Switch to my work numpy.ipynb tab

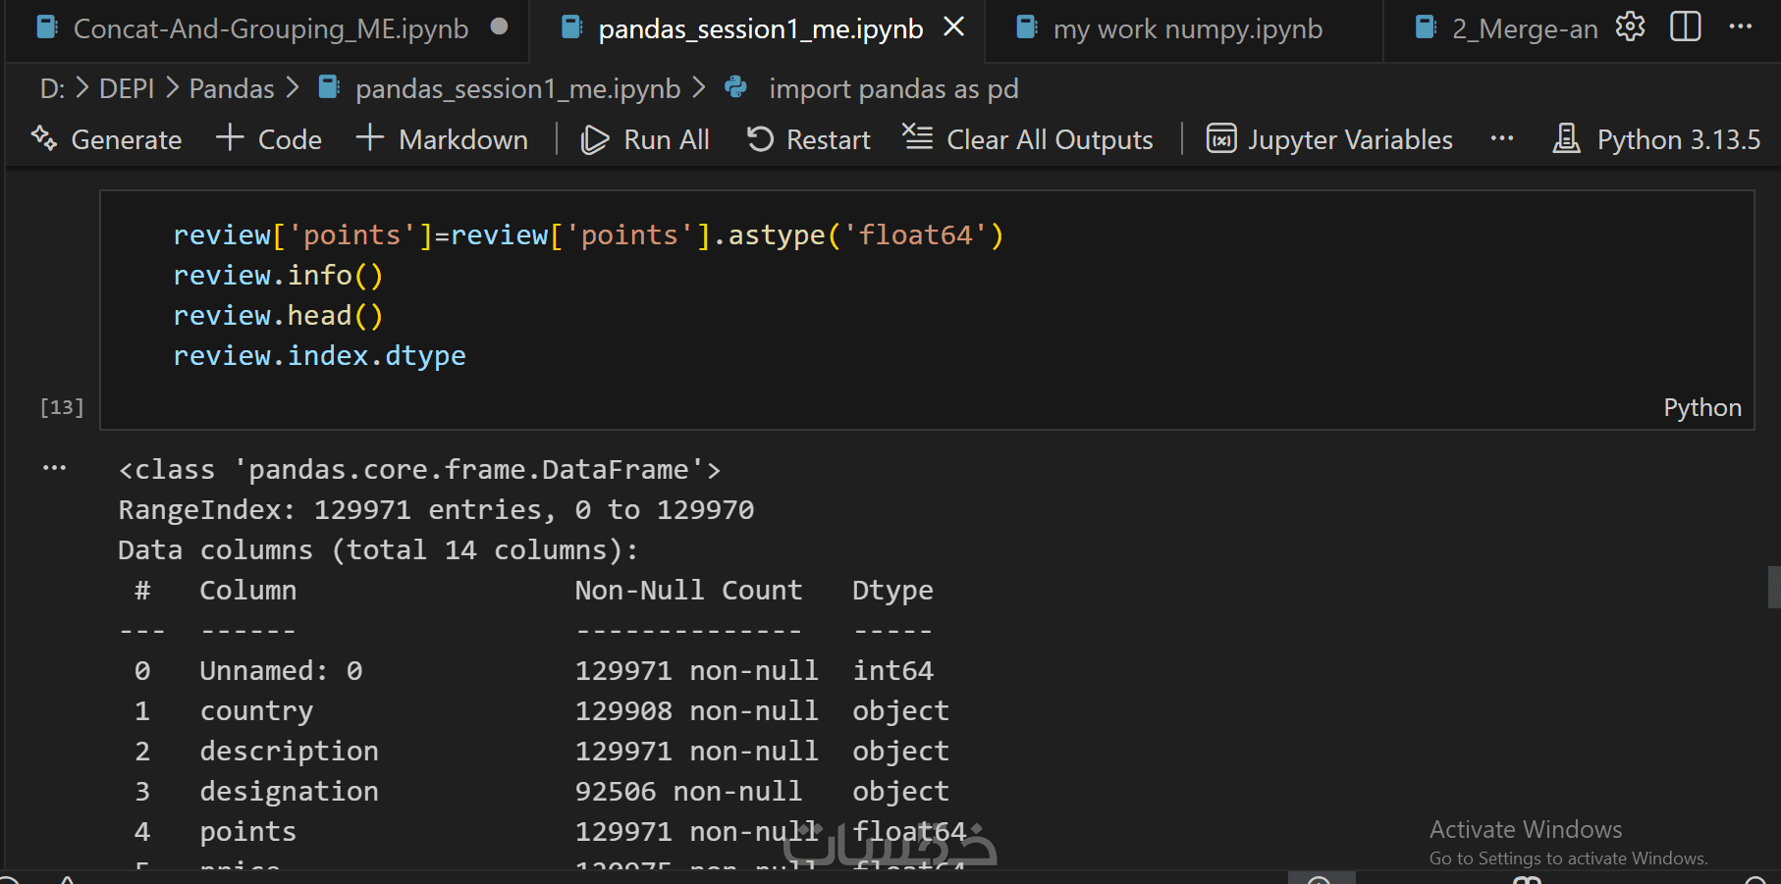(1187, 29)
